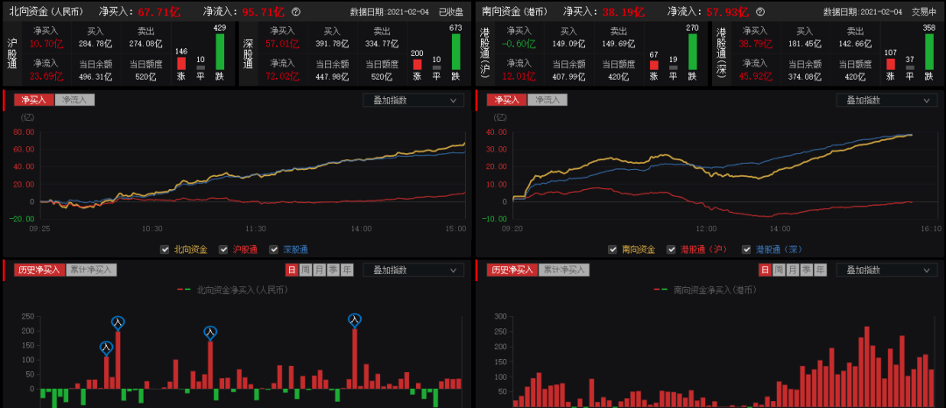Toggle the 北向资金 line checkbox
Viewport: 946px width, 408px height.
point(165,250)
